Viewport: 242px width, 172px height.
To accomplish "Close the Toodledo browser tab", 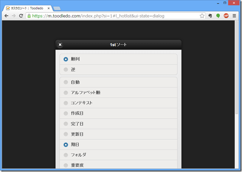I will [x=48, y=8].
